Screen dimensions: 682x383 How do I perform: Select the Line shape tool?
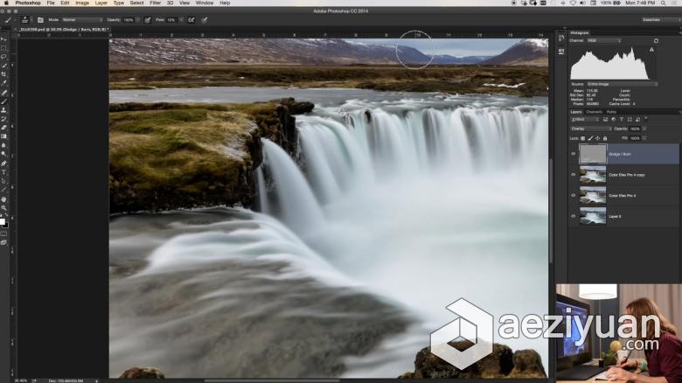pyautogui.click(x=3, y=190)
